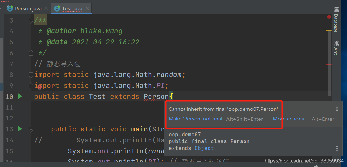
Task: Click the @date tag in the Javadoc
Action: click(57, 42)
